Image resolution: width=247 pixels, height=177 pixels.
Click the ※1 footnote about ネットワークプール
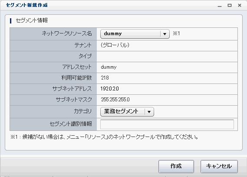pos(104,137)
